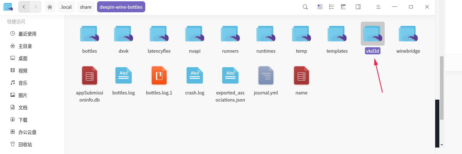Viewport: 462px width, 154px height.
Task: Navigate to .local breadcrumb
Action: (x=66, y=7)
